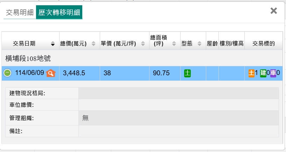
Task: Click the purple 車 parking count icon
Action: click(273, 73)
